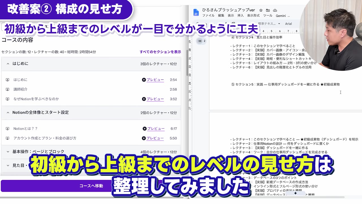The width and height of the screenshot is (362, 204).
Task: Click the ④ セクション4：見た目と操作効率 line
Action: [x=257, y=37]
